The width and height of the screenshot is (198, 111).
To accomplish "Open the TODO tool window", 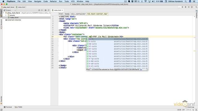I will click(19, 107).
